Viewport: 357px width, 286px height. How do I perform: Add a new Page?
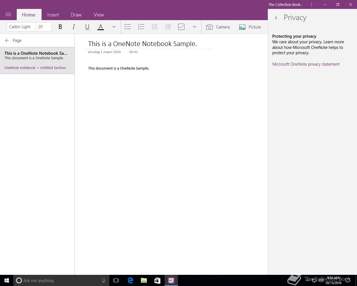click(13, 40)
